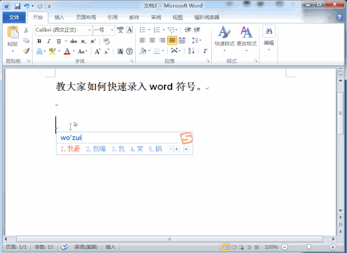Toggle Superscript formatting
This screenshot has height=253, width=347.
coord(93,41)
